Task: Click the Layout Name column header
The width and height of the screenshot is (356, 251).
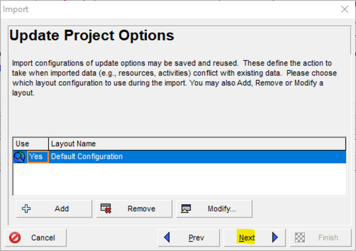Action: 197,144
